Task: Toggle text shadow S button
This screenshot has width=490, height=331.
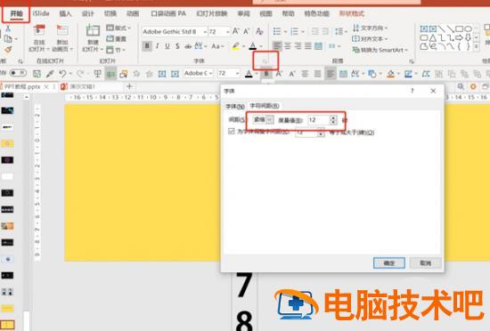Action: (x=177, y=46)
